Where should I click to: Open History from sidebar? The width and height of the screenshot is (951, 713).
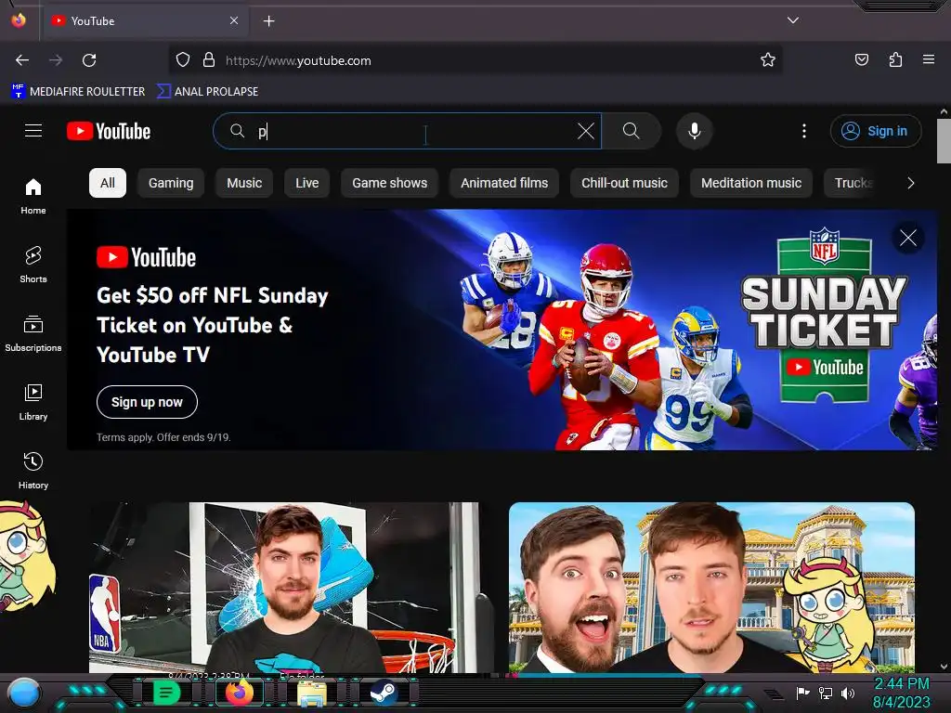[33, 471]
